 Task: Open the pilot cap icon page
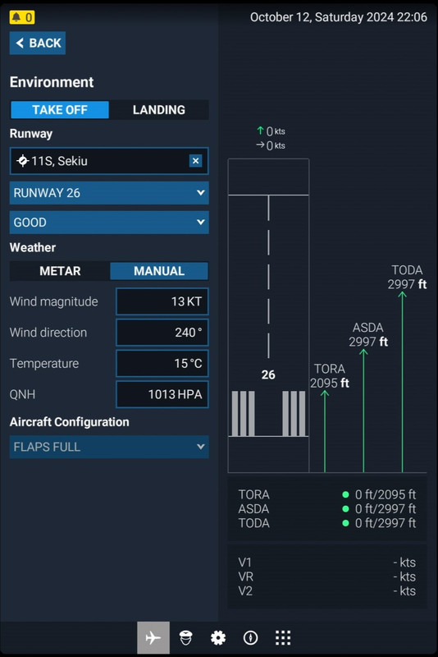(x=185, y=638)
